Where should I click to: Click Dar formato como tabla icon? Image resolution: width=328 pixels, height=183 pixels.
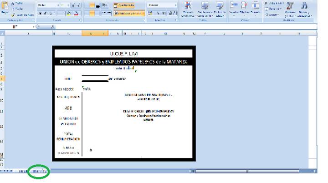pyautogui.click(x=205, y=8)
